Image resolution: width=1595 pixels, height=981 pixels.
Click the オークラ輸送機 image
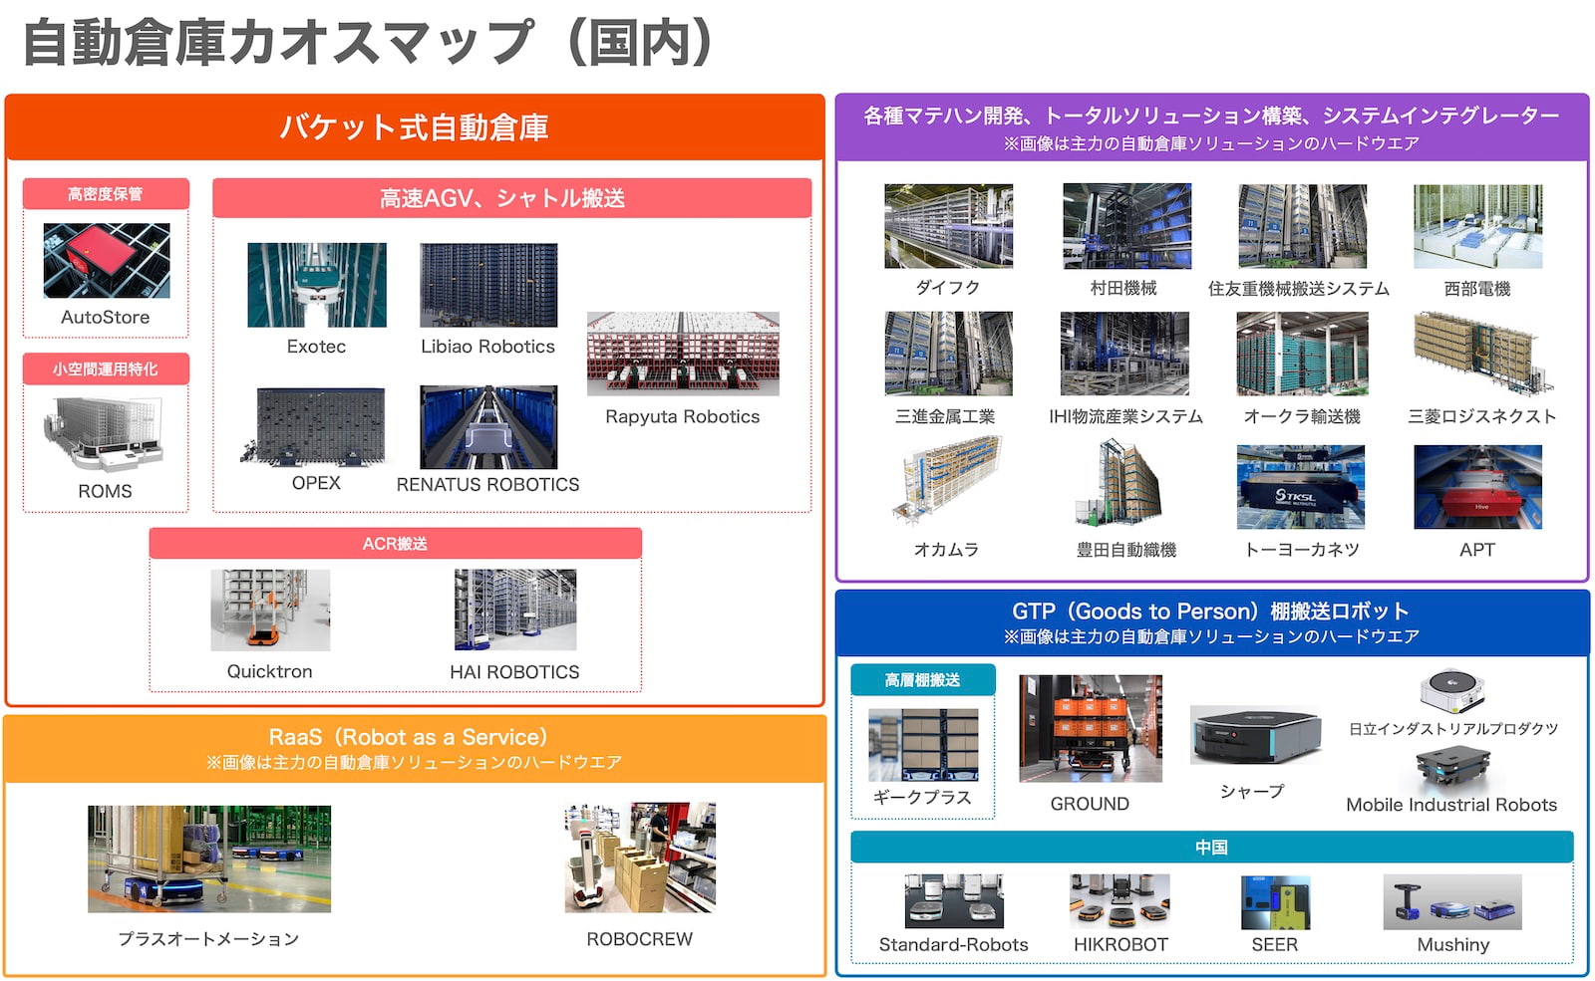click(x=1302, y=354)
